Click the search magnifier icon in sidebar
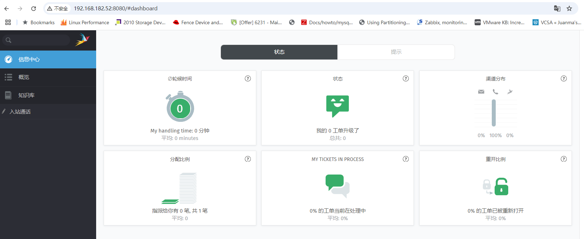Screen dimensions: 584x239 9,40
